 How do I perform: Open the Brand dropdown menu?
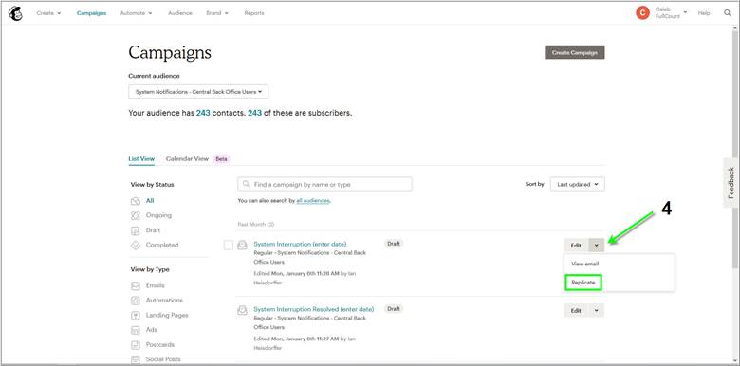217,13
